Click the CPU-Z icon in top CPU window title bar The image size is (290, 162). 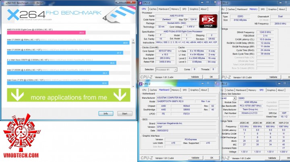pyautogui.click(x=141, y=3)
